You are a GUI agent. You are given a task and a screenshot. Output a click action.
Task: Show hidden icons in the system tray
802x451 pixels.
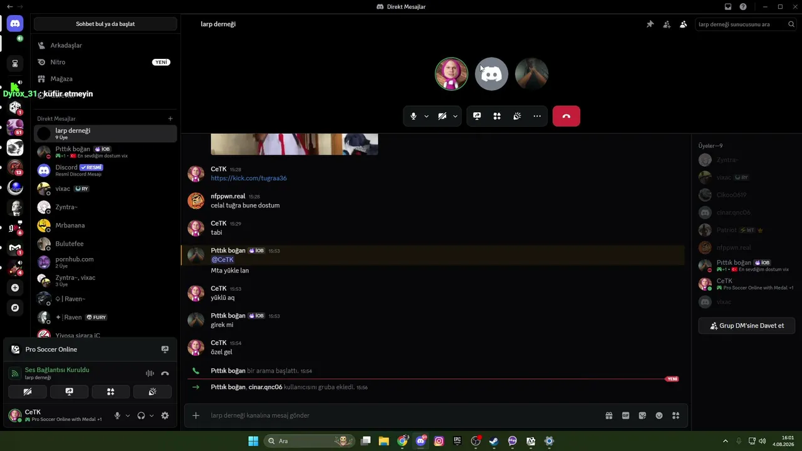[726, 441]
